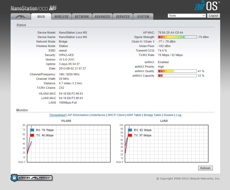
Task: Click the Genuine Product badge
Action: click(x=32, y=178)
